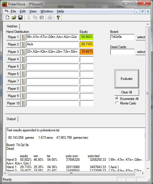
Task: Click the RD button next to Player 3
Action: tap(23, 52)
